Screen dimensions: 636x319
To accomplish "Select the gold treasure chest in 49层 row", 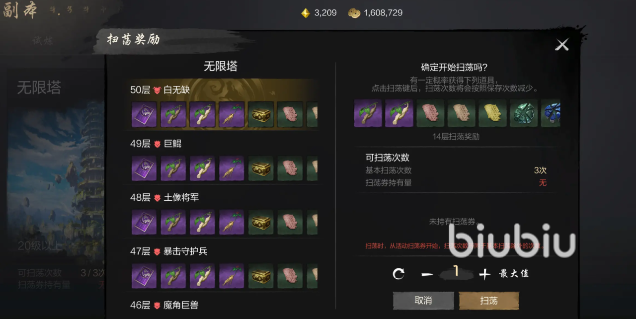I will pyautogui.click(x=261, y=168).
